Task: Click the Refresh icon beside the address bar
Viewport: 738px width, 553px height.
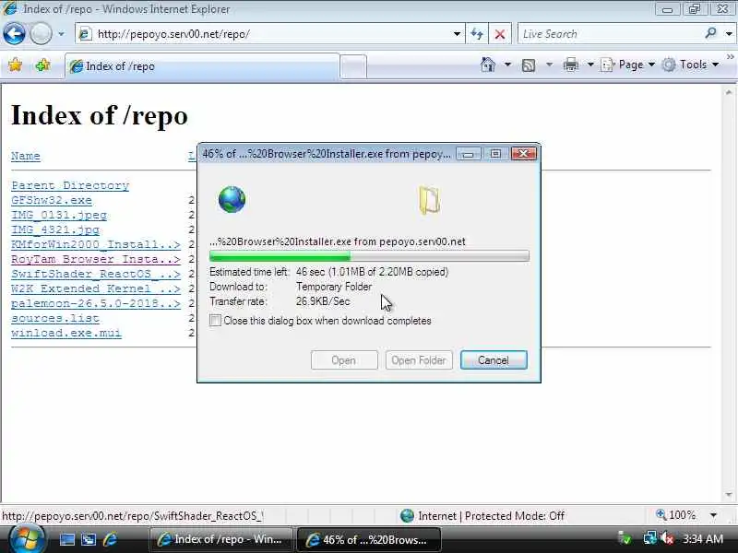Action: [477, 34]
